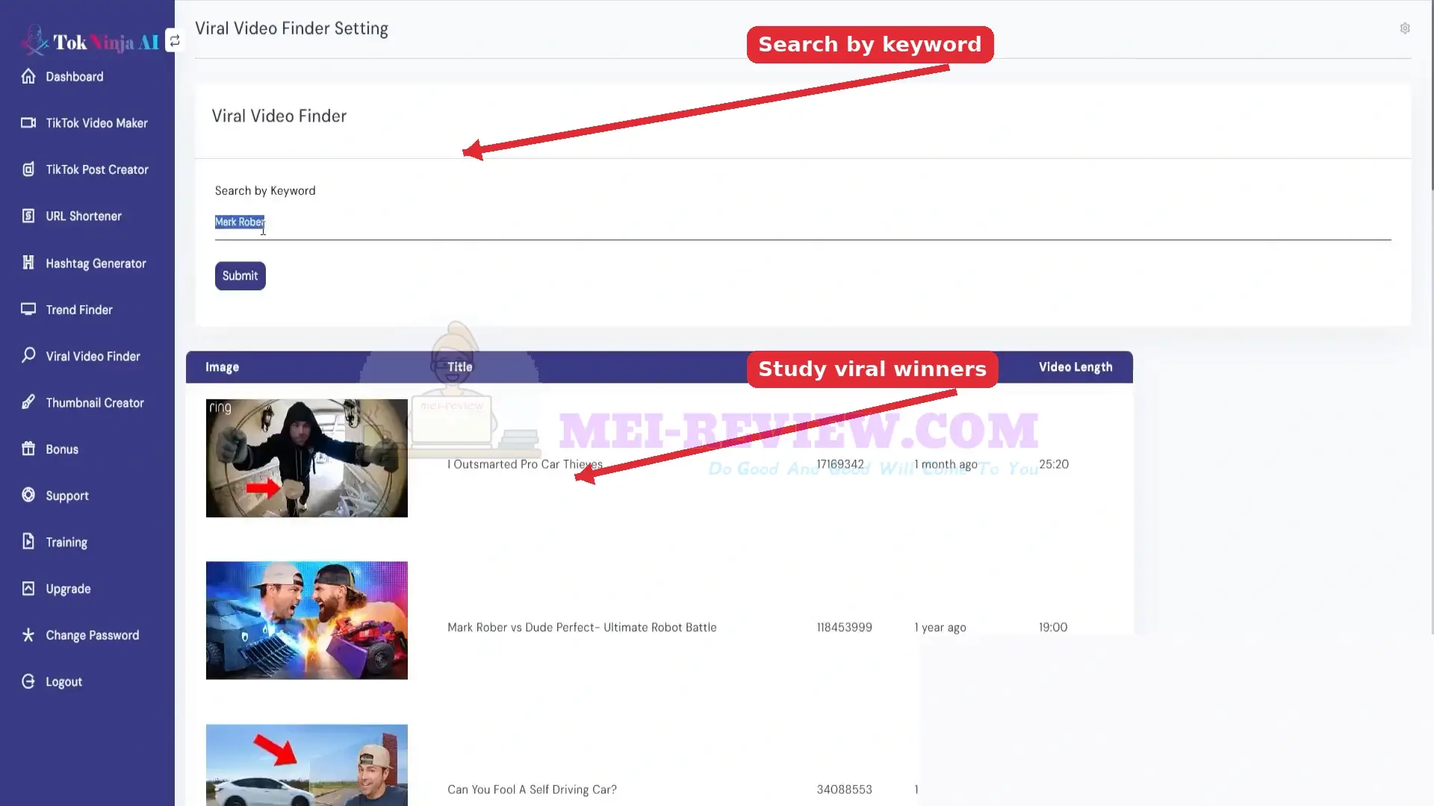Click the Training document icon
The width and height of the screenshot is (1434, 806).
click(x=28, y=541)
